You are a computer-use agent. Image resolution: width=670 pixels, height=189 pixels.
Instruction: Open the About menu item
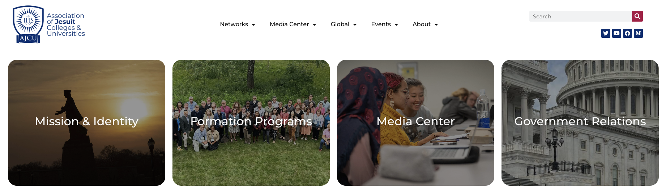[422, 24]
